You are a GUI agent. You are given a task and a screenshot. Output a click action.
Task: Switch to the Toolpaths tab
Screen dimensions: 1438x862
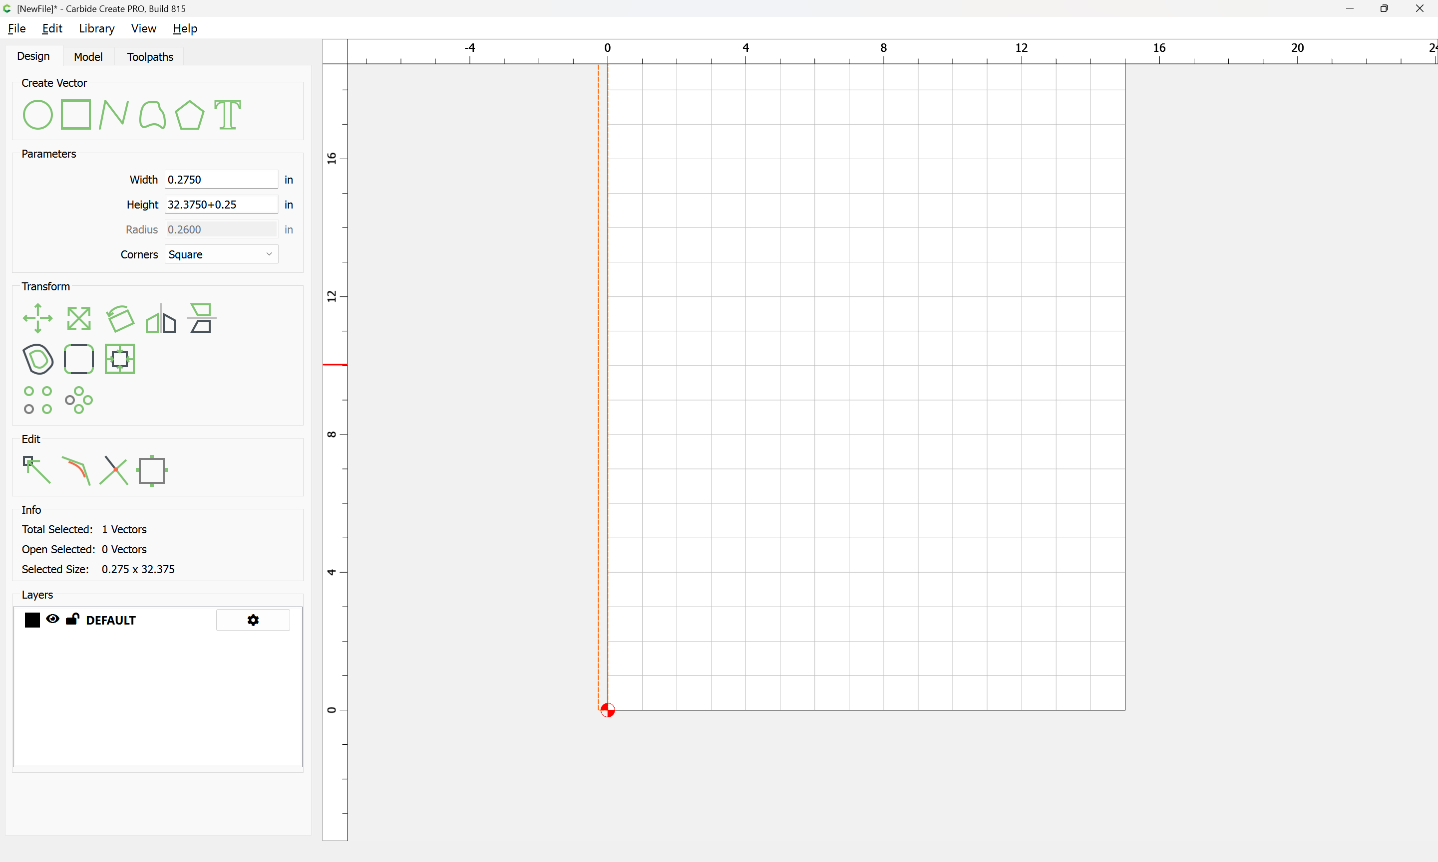pos(150,56)
